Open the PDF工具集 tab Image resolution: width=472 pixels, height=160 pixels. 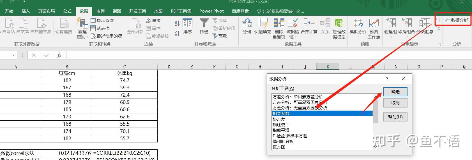pos(181,11)
